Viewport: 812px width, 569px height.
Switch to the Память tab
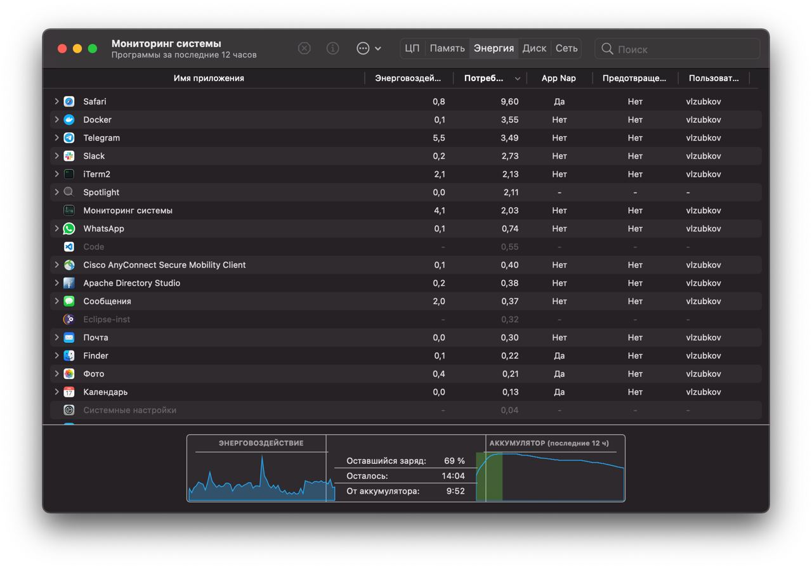tap(447, 48)
